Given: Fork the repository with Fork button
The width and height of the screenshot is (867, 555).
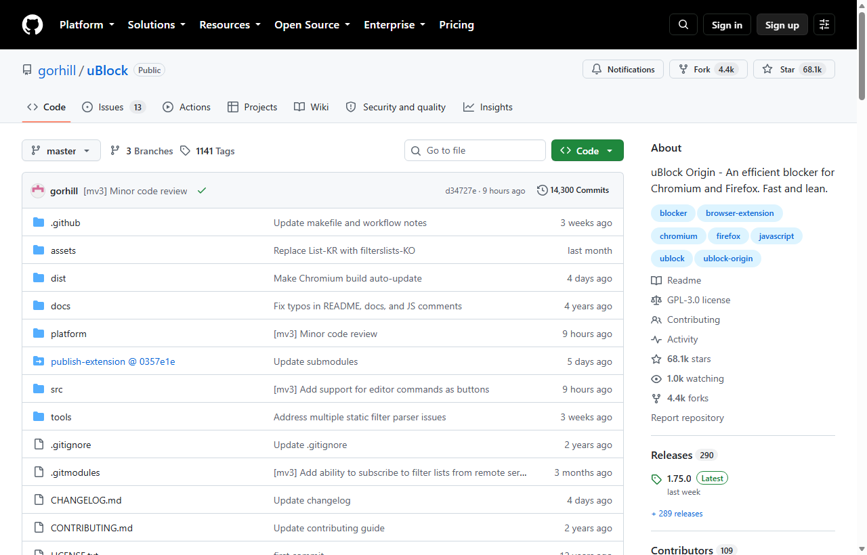Looking at the screenshot, I should pyautogui.click(x=709, y=69).
